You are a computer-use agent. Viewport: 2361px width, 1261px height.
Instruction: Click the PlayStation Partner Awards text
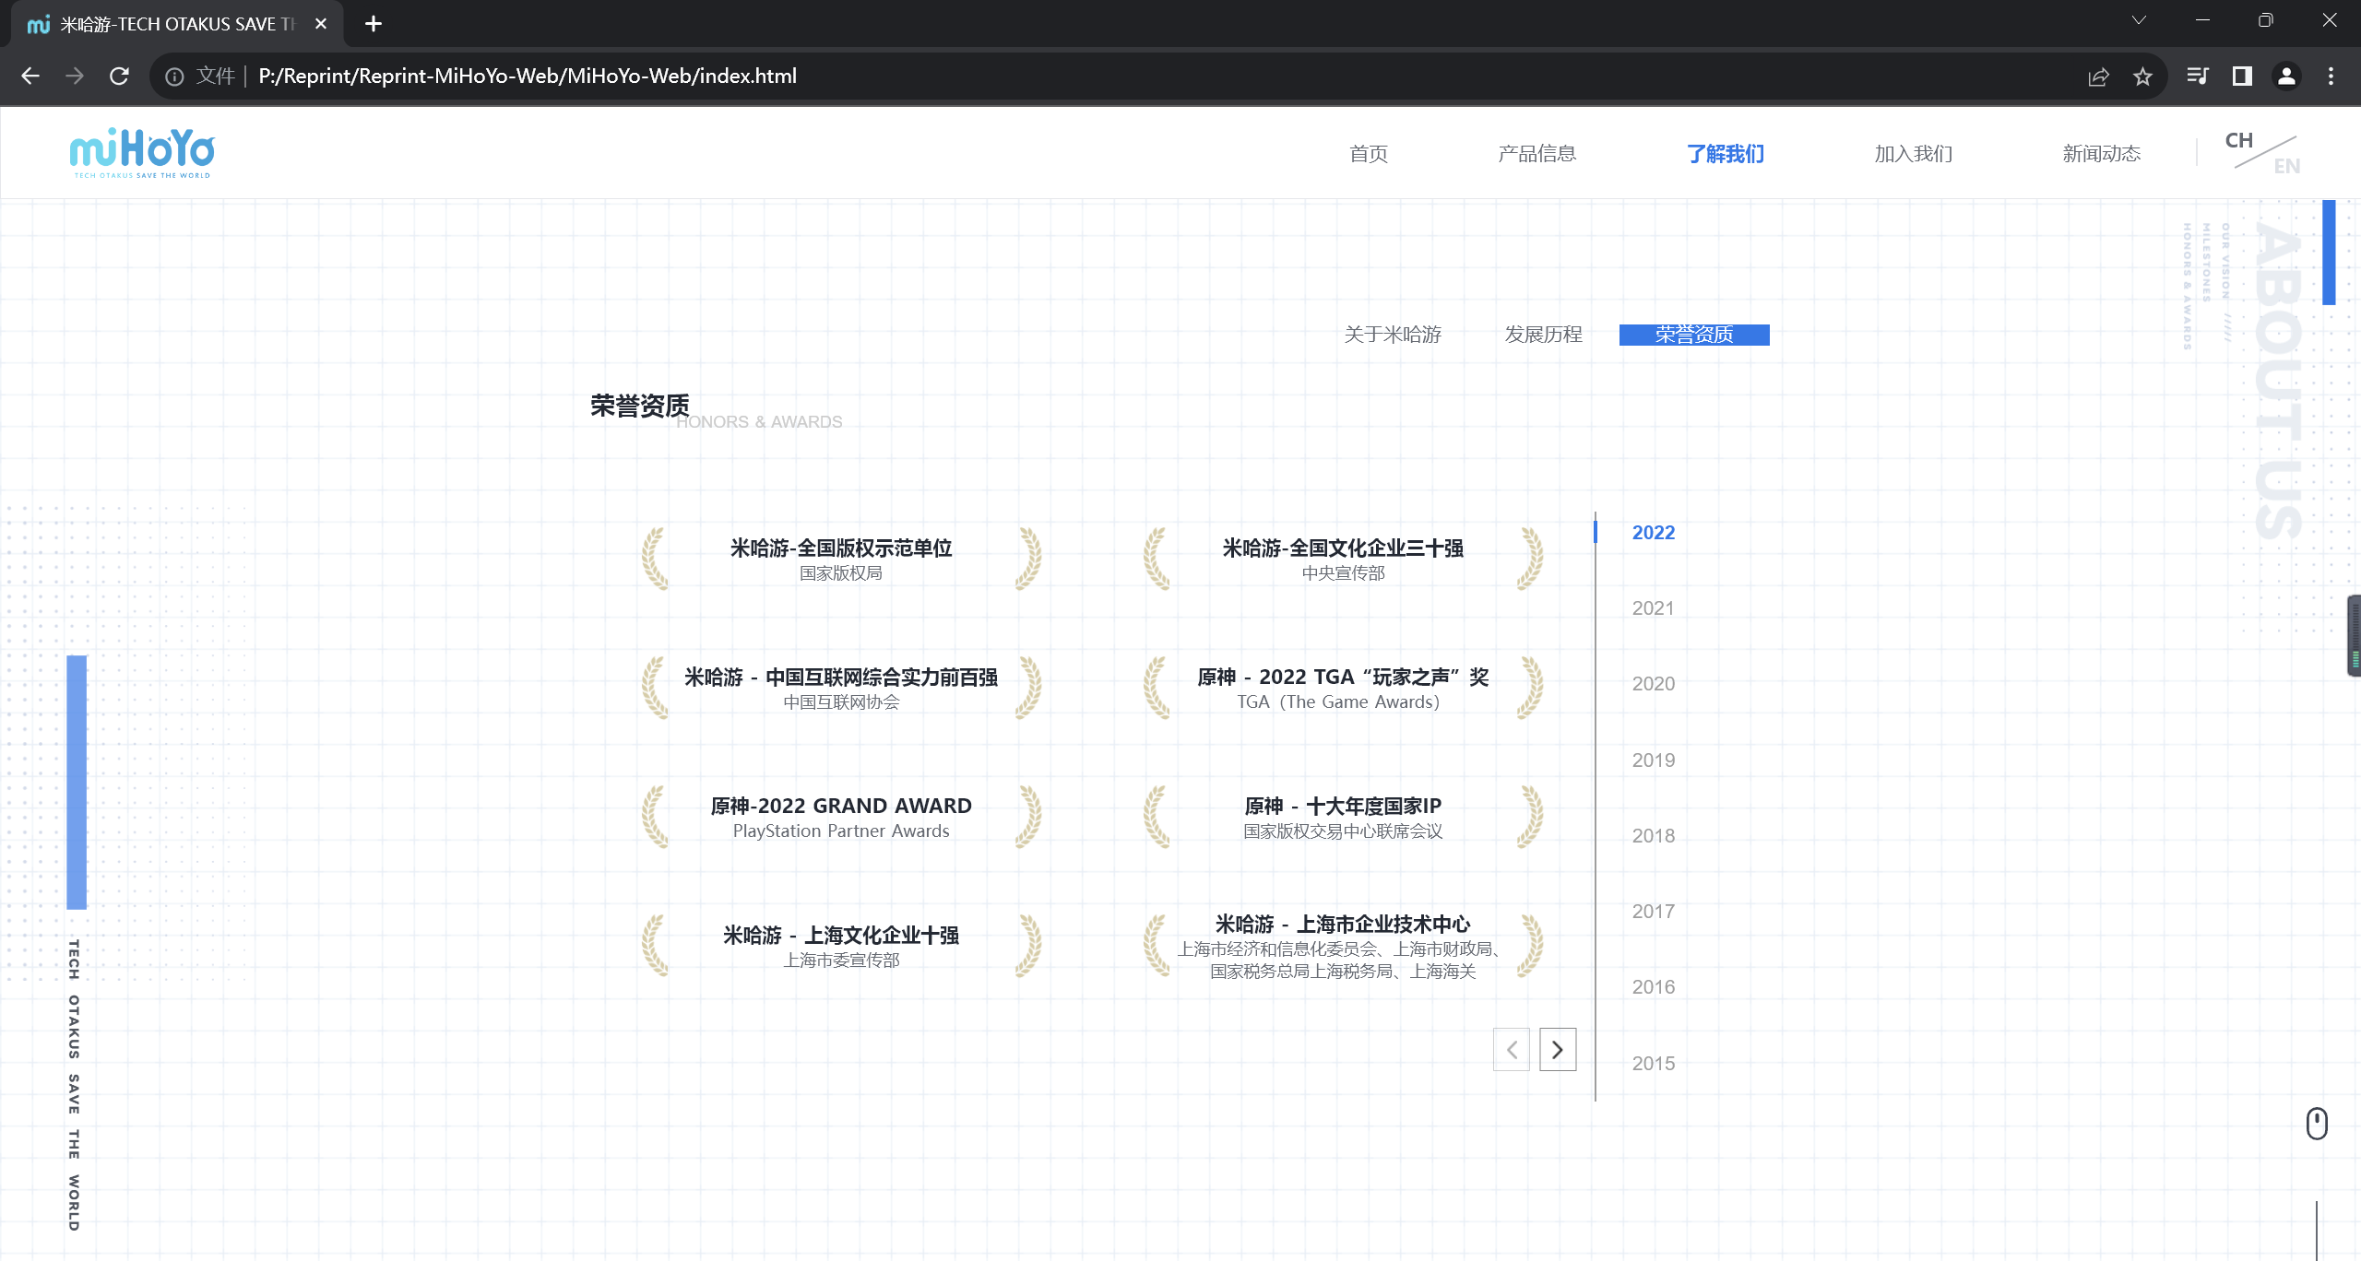(x=841, y=831)
